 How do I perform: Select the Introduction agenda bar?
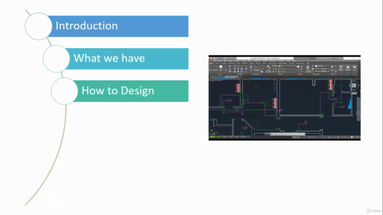(118, 26)
